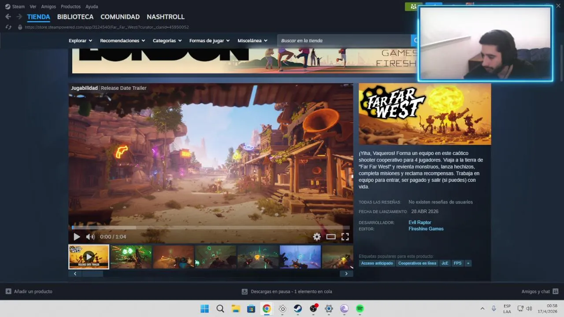Image resolution: width=564 pixels, height=317 pixels.
Task: Select the blue icy cave screenshot thumbnail
Action: point(300,257)
